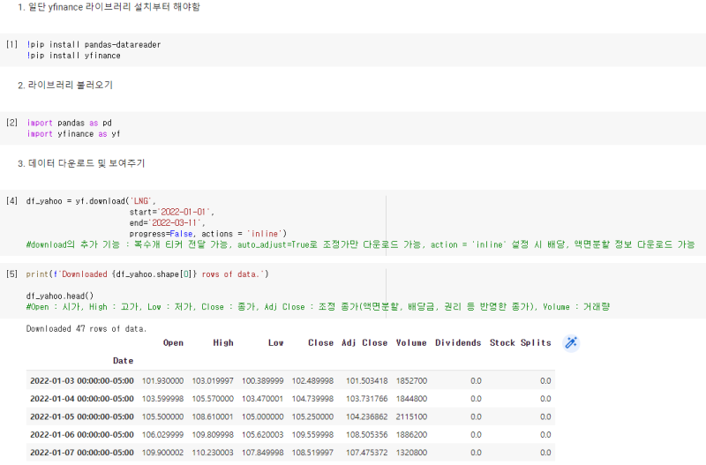Click the 'LNG' ticker string in code

(x=141, y=201)
